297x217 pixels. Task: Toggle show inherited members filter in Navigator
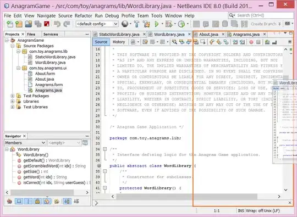tap(10, 201)
